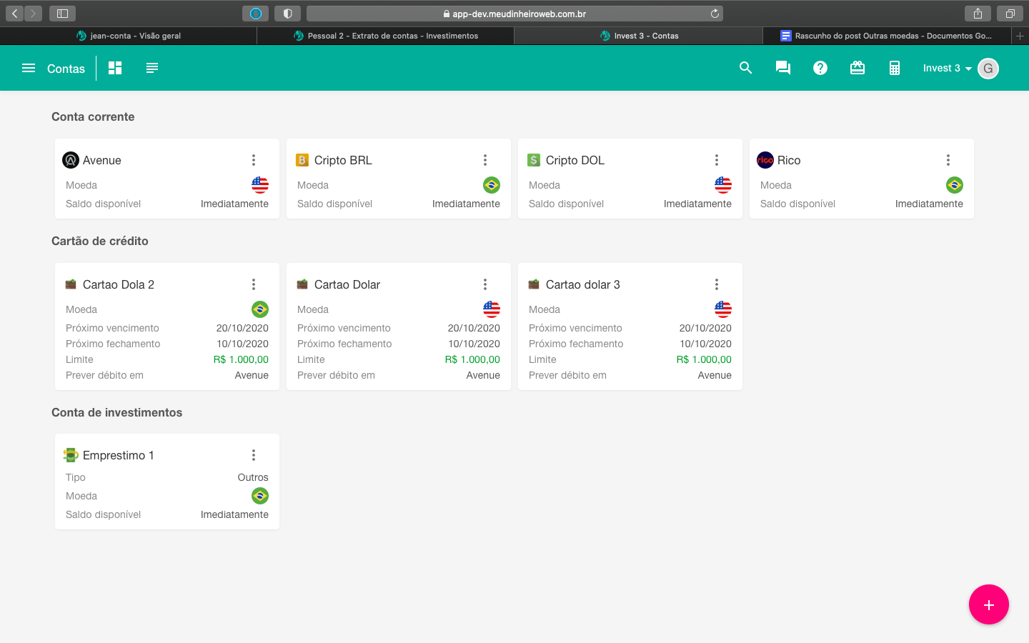Reload the page in Safari

(715, 14)
